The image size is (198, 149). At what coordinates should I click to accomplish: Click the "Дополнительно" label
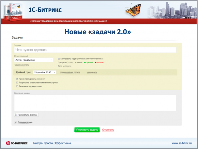coord(25,122)
